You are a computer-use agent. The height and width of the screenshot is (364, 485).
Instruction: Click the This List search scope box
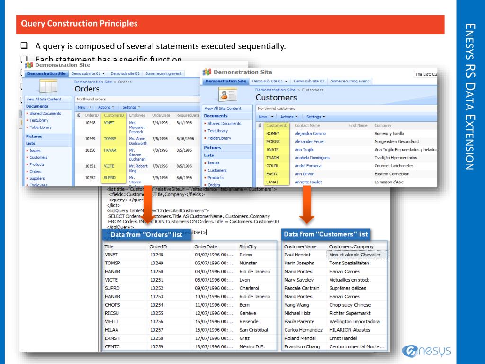(426, 74)
